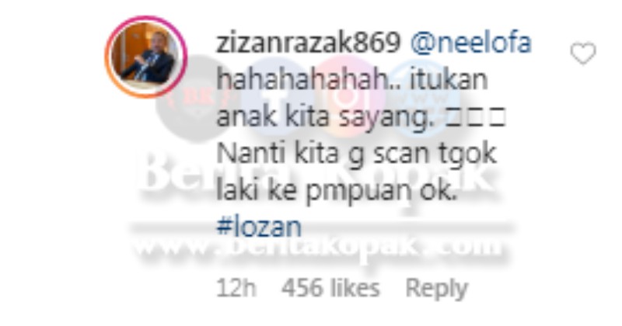This screenshot has width=622, height=326.
Task: Open the zizanrazak869 username link
Action: click(308, 43)
